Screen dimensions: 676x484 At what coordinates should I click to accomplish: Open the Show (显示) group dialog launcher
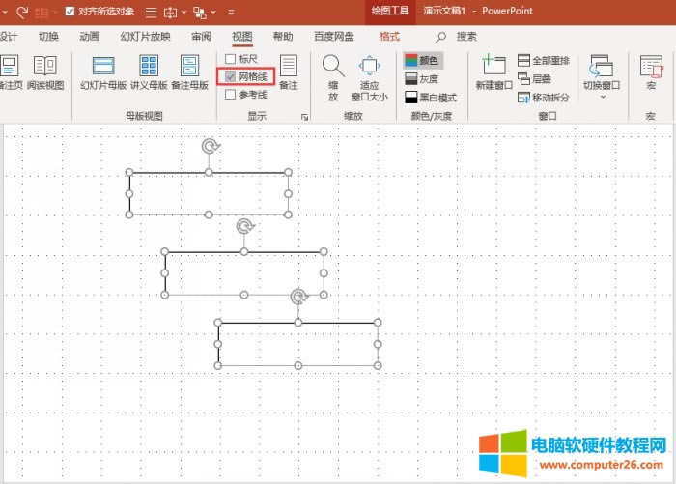304,117
